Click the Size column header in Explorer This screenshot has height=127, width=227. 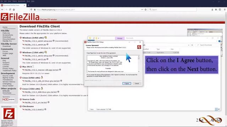point(172,49)
